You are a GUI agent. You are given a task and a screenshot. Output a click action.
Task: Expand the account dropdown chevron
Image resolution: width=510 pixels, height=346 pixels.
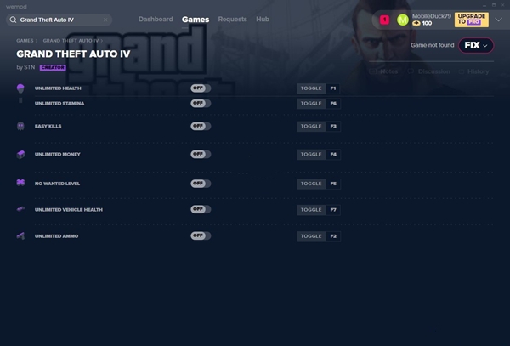pos(498,20)
